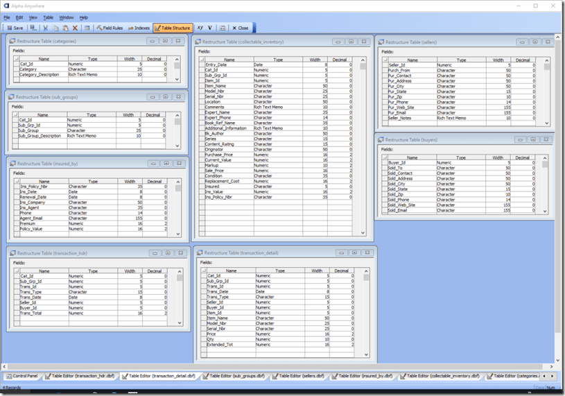Viewport: 565px width, 396px height.
Task: Click the transaction_detail window title icon
Action: (x=200, y=253)
